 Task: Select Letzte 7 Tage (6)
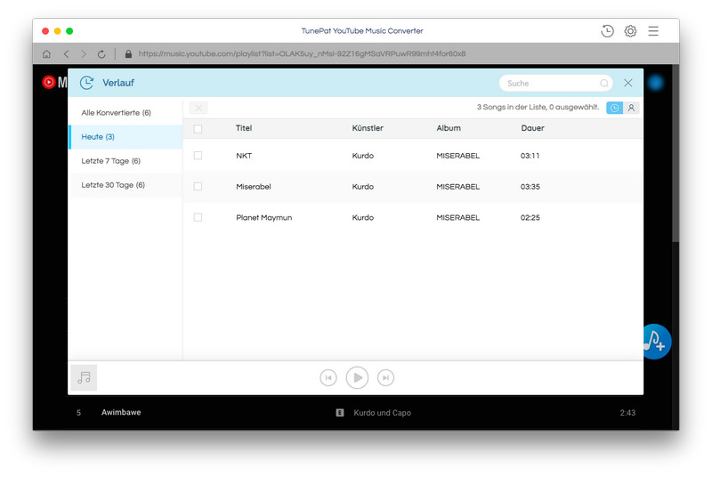tap(125, 161)
